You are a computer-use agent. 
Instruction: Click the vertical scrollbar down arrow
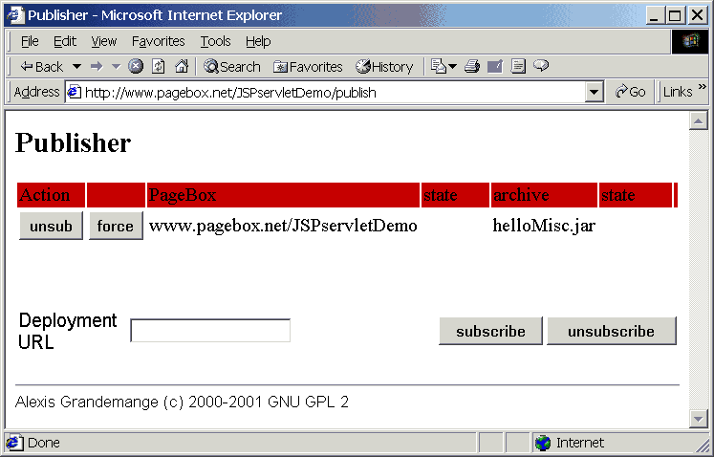click(x=698, y=418)
